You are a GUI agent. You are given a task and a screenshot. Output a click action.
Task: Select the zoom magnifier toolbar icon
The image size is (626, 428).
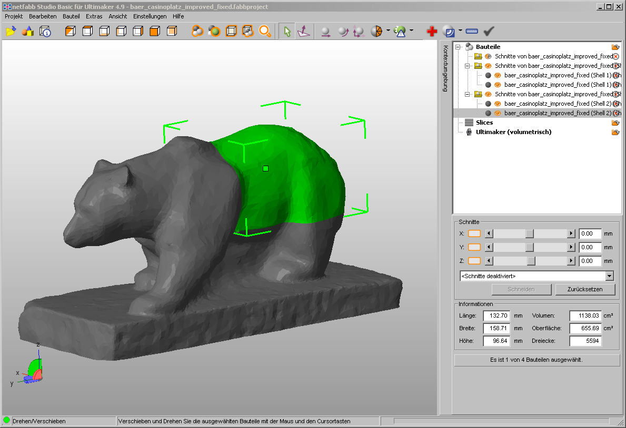tap(265, 31)
